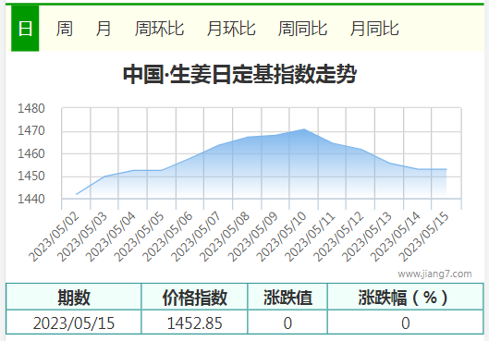Switch to 周环比 tab
This screenshot has width=489, height=341.
coord(159,29)
